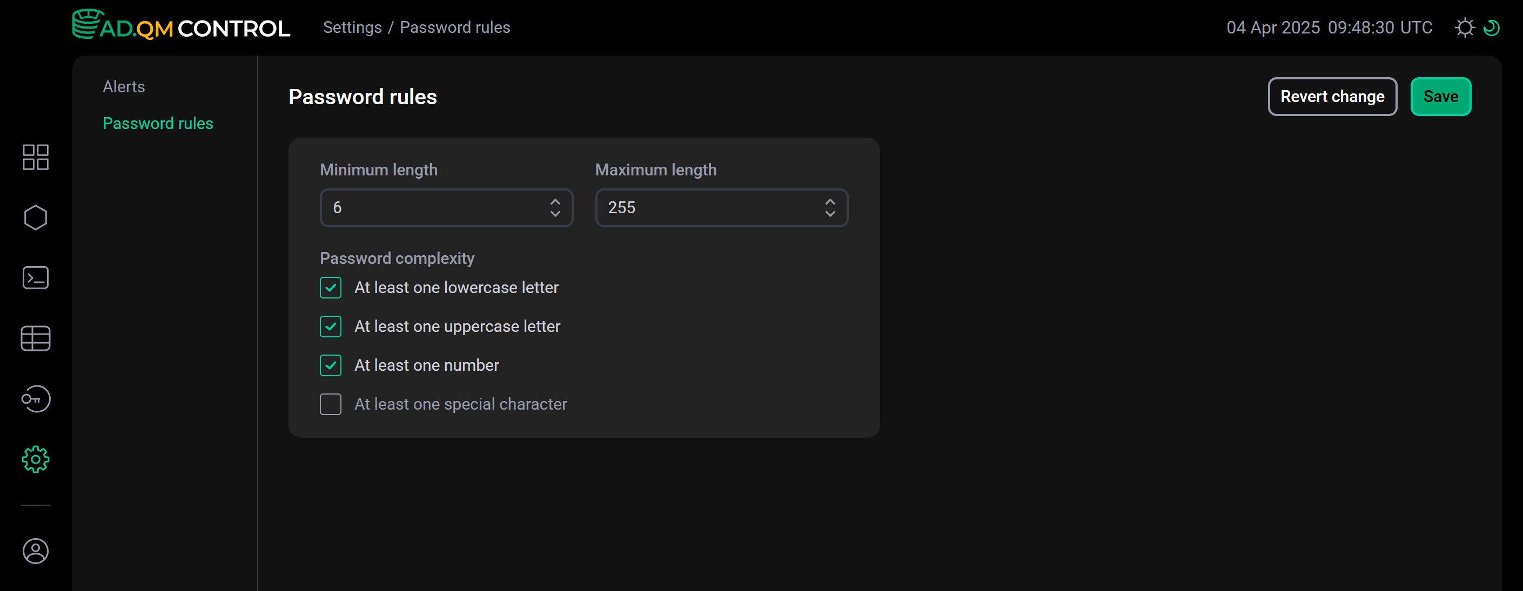Uncheck 'At least one number' requirement
1523x591 pixels.
tap(331, 365)
